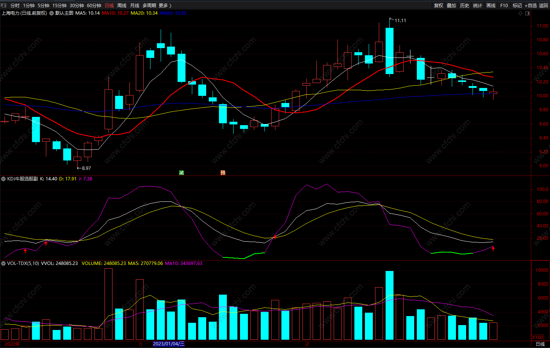550x348 pixels.
Task: Click the X100 volume scale badge
Action: tap(538, 337)
